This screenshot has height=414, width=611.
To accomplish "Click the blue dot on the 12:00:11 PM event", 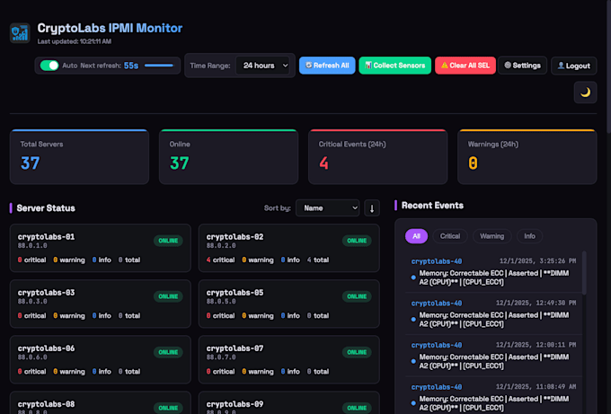I will (413, 361).
